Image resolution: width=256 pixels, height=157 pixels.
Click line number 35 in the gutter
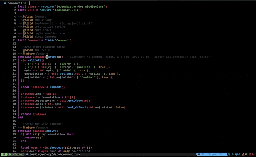tap(14, 121)
